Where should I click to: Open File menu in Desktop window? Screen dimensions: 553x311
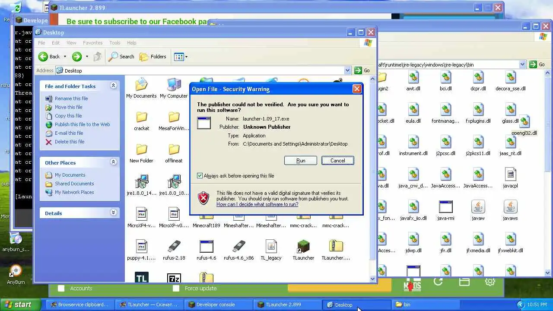click(x=41, y=43)
